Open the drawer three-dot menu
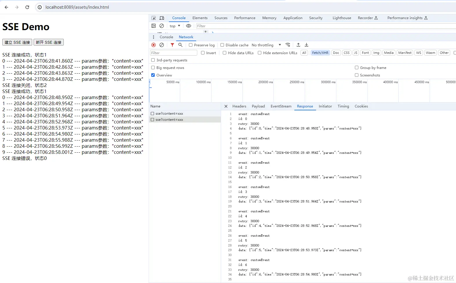456x283 pixels. click(x=154, y=37)
